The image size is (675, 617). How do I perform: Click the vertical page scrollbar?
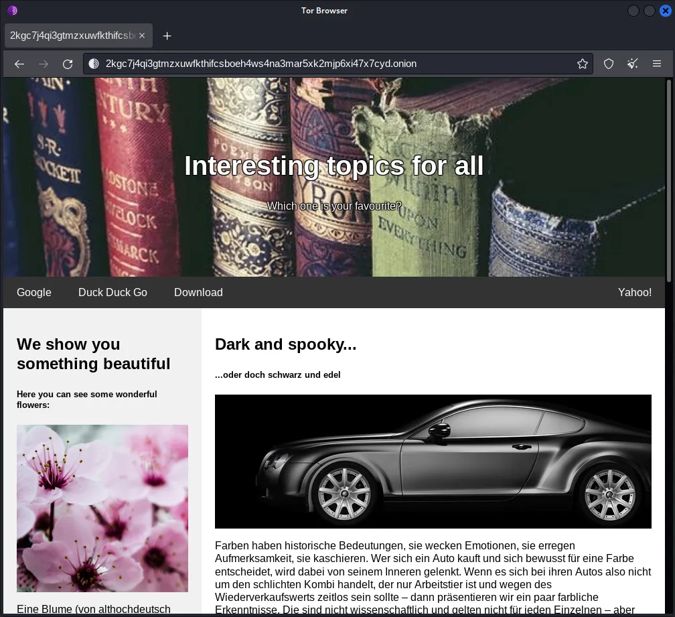click(x=669, y=181)
